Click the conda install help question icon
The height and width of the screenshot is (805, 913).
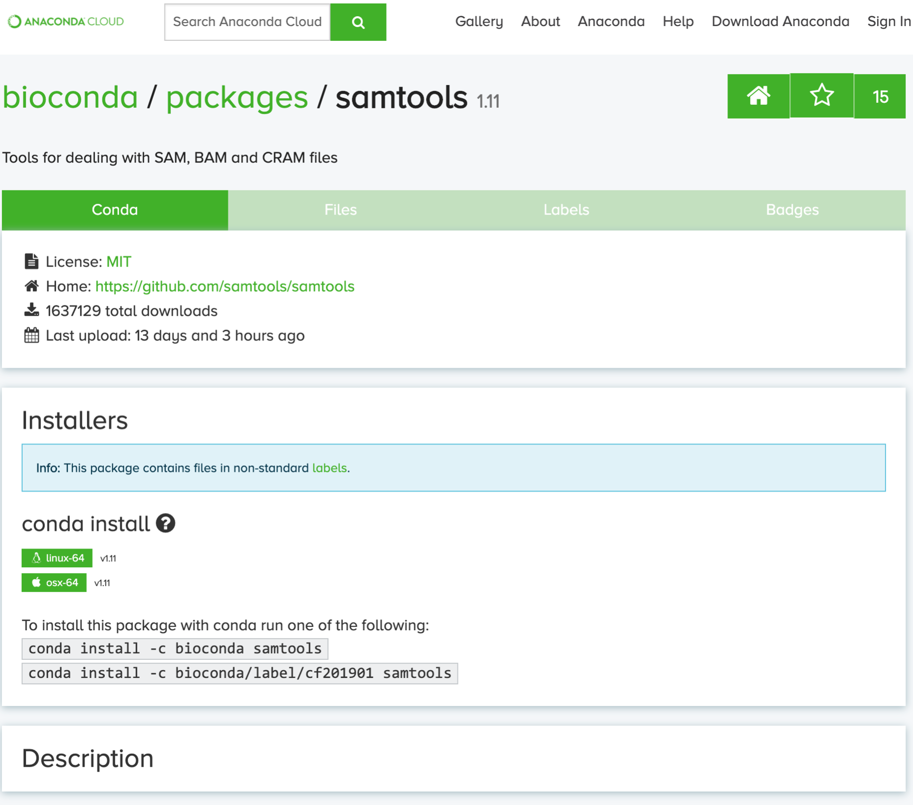[165, 523]
